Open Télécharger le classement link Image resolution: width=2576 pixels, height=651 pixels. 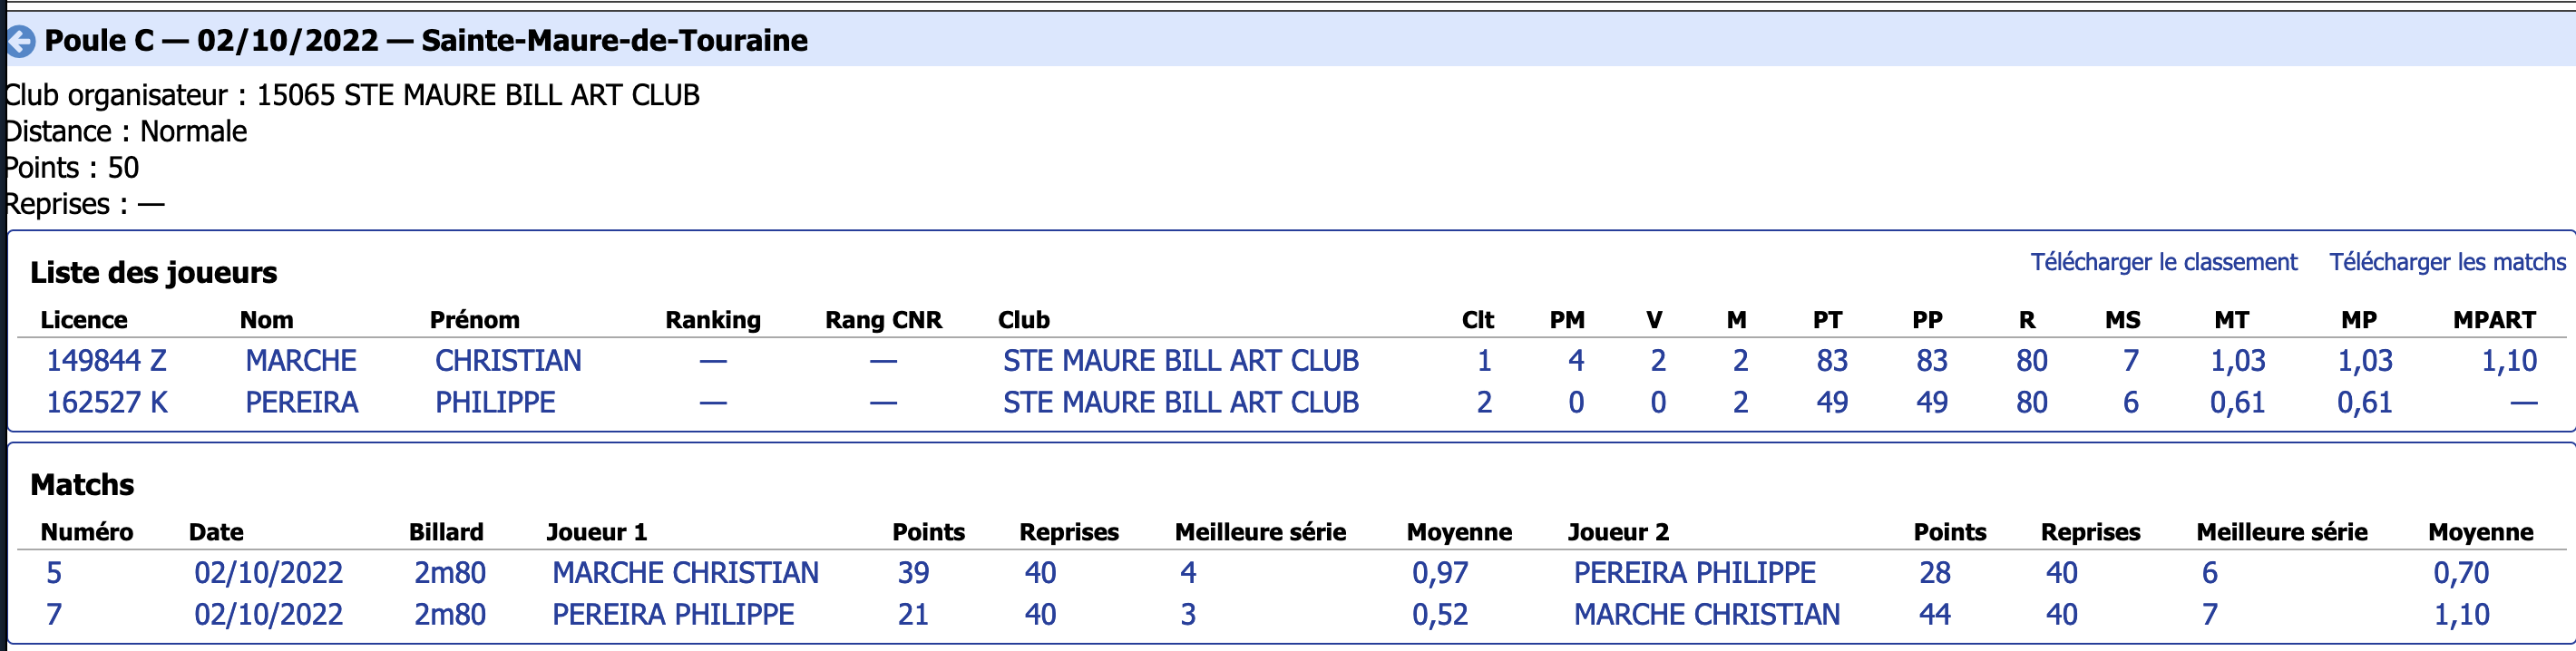2163,262
